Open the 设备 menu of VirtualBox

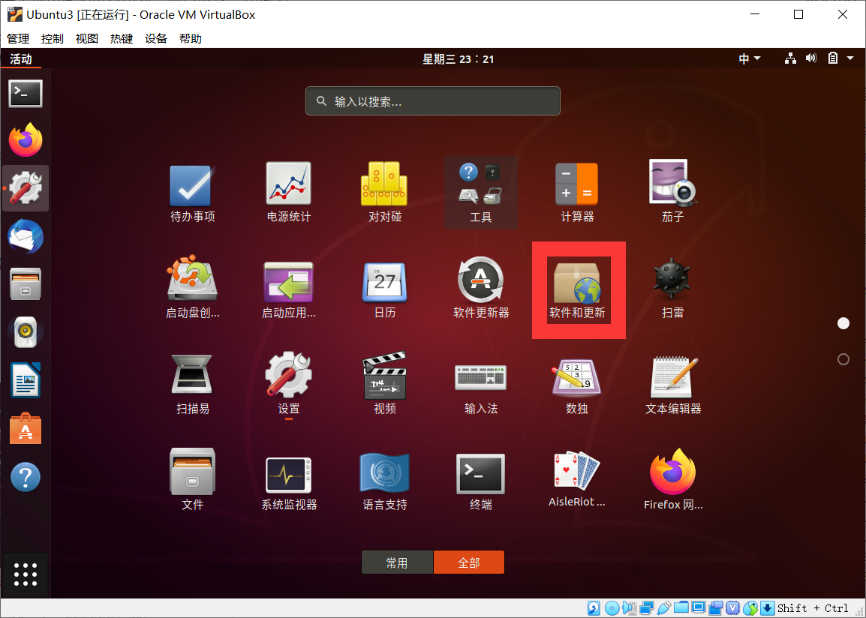tap(155, 38)
